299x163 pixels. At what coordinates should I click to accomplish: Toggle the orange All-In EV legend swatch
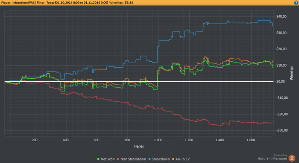[173, 159]
